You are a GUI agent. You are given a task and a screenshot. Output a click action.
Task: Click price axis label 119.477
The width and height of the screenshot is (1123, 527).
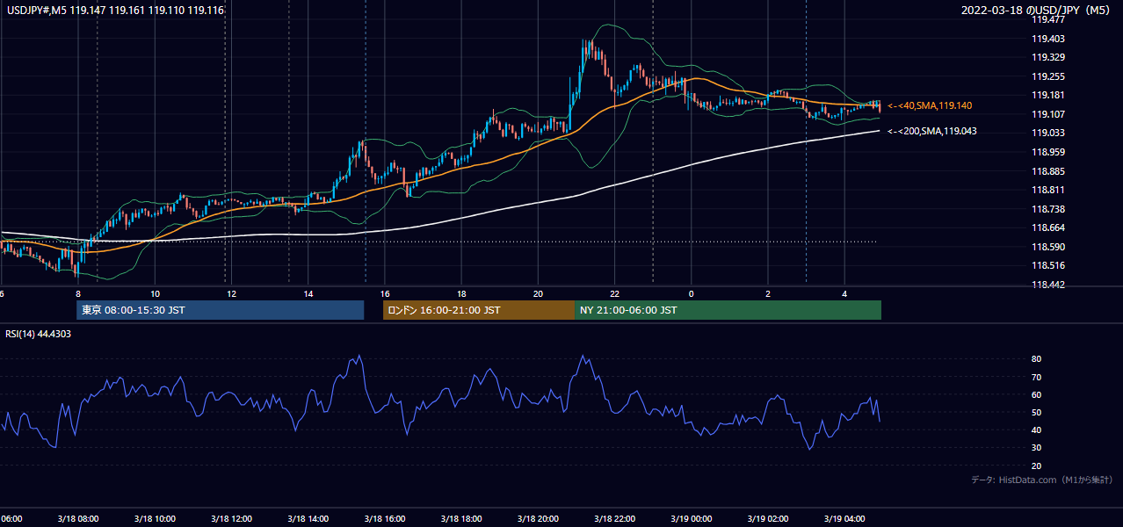(1047, 19)
